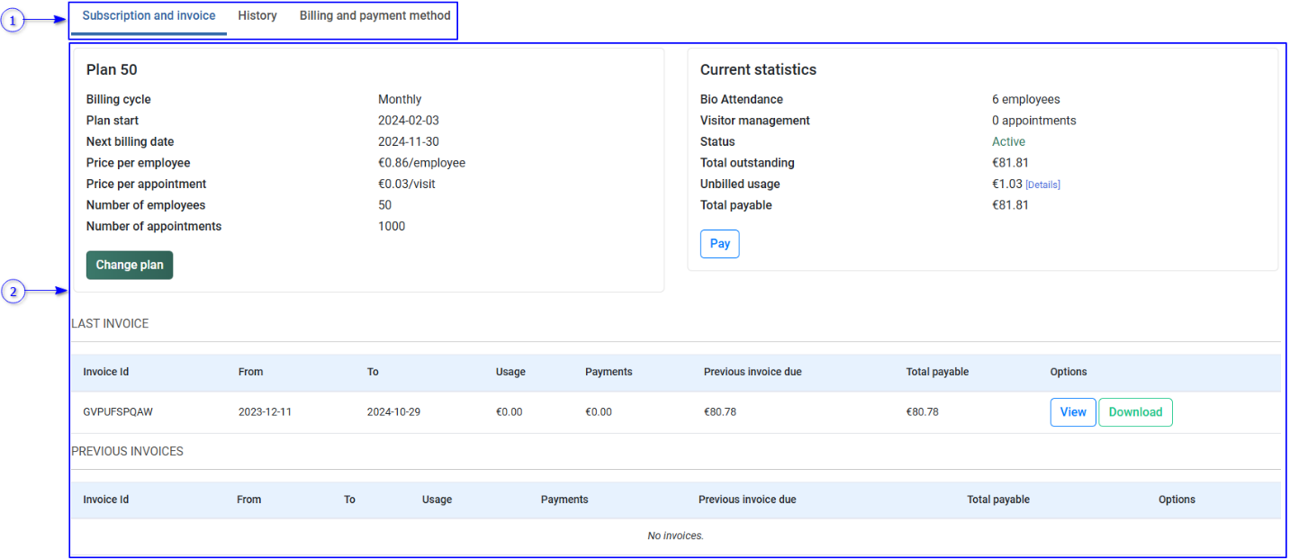
Task: Click the PREVIOUS INVOICES section title
Action: 127,452
